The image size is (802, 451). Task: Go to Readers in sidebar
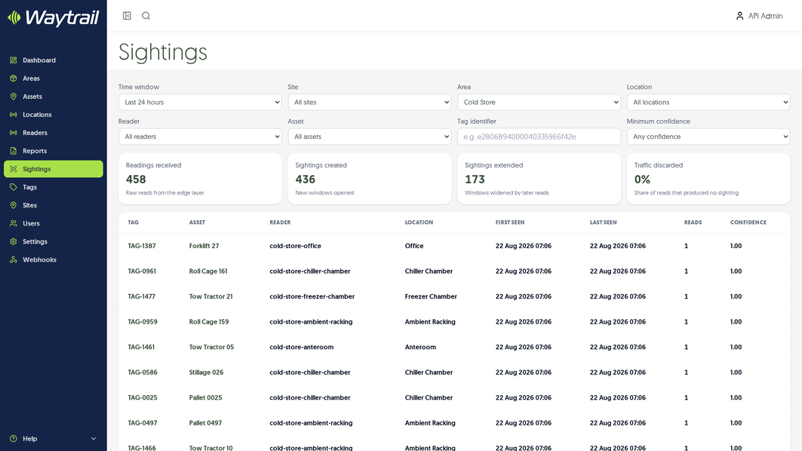(x=54, y=133)
